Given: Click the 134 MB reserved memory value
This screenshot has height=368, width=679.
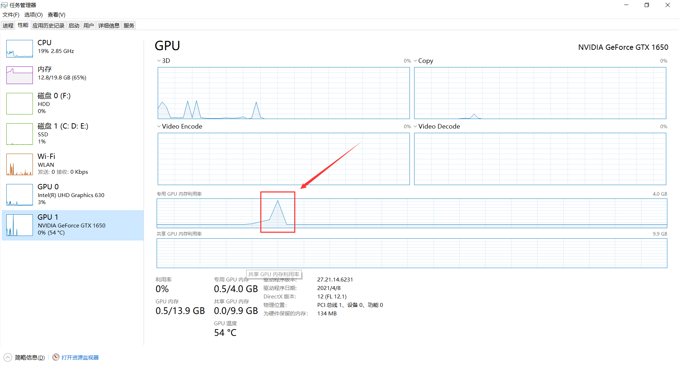Looking at the screenshot, I should [327, 313].
